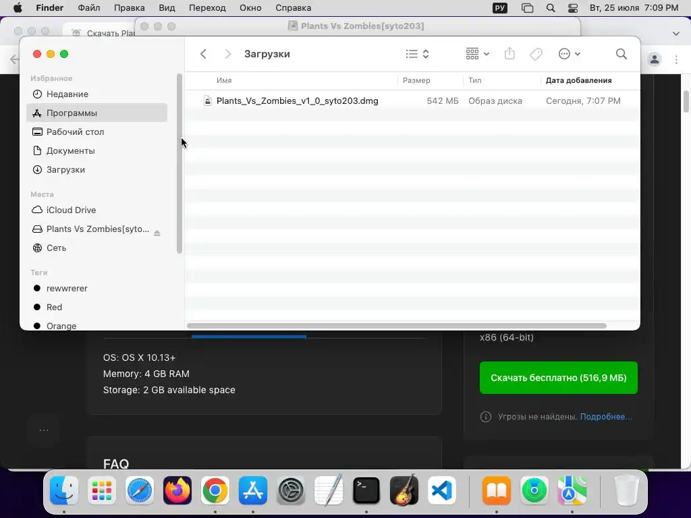The width and height of the screenshot is (691, 518).
Task: Open Недавние in sidebar
Action: (x=97, y=94)
